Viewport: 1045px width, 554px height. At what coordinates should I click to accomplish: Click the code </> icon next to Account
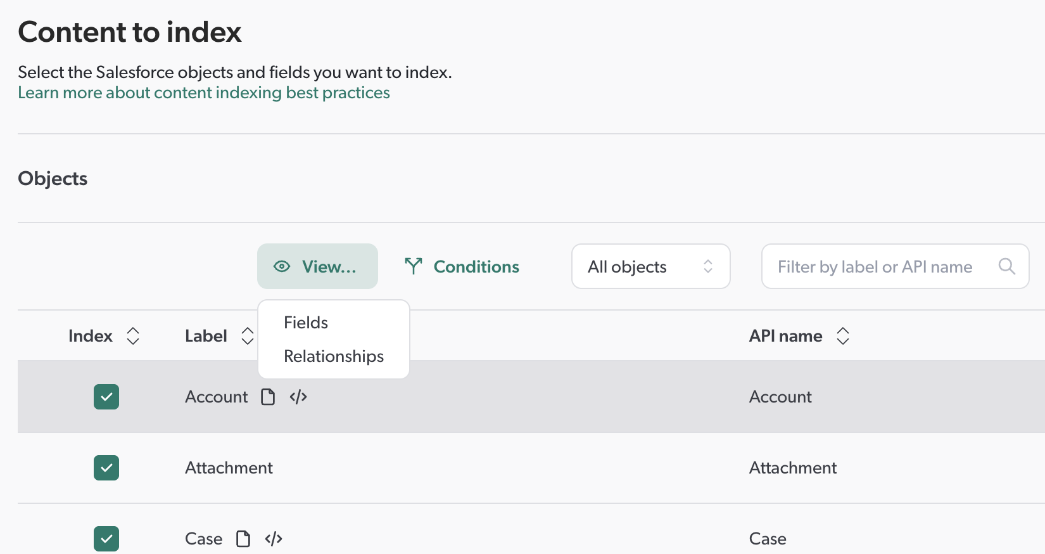pos(298,397)
